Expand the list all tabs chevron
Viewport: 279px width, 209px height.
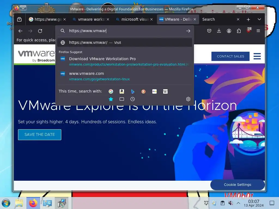[x=259, y=19]
